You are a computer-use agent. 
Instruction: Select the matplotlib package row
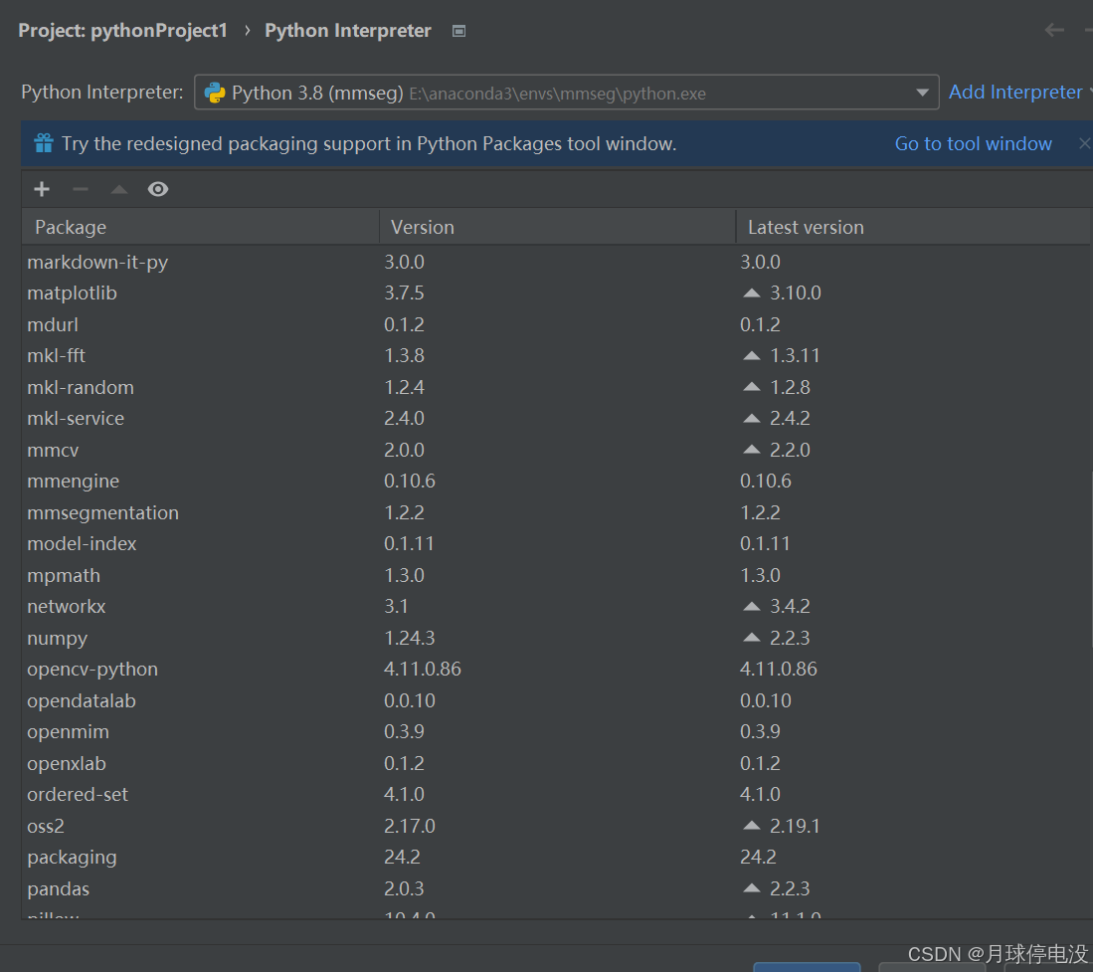pos(556,292)
